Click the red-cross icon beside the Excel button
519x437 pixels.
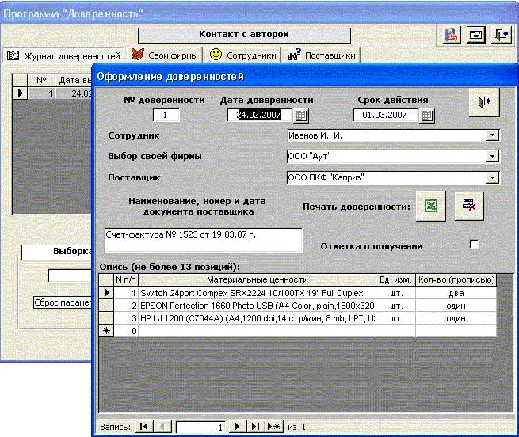(x=468, y=206)
